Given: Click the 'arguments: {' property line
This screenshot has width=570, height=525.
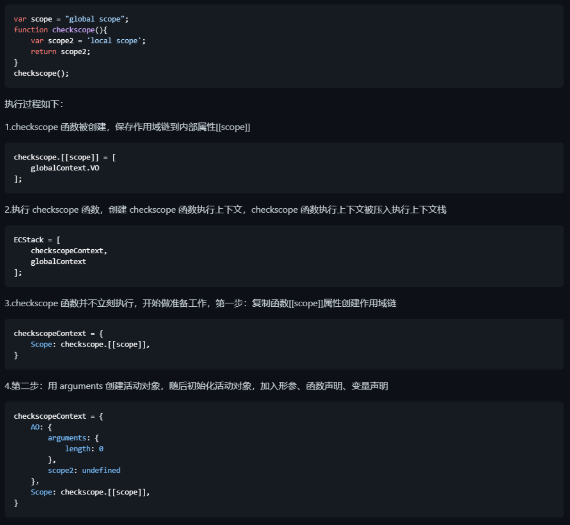Looking at the screenshot, I should 73,438.
